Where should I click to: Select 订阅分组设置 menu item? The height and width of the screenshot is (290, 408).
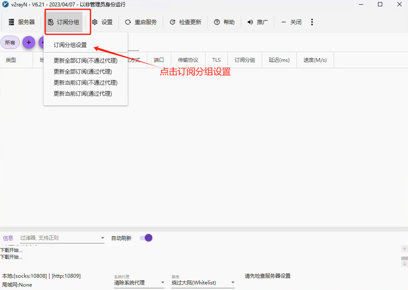click(70, 45)
